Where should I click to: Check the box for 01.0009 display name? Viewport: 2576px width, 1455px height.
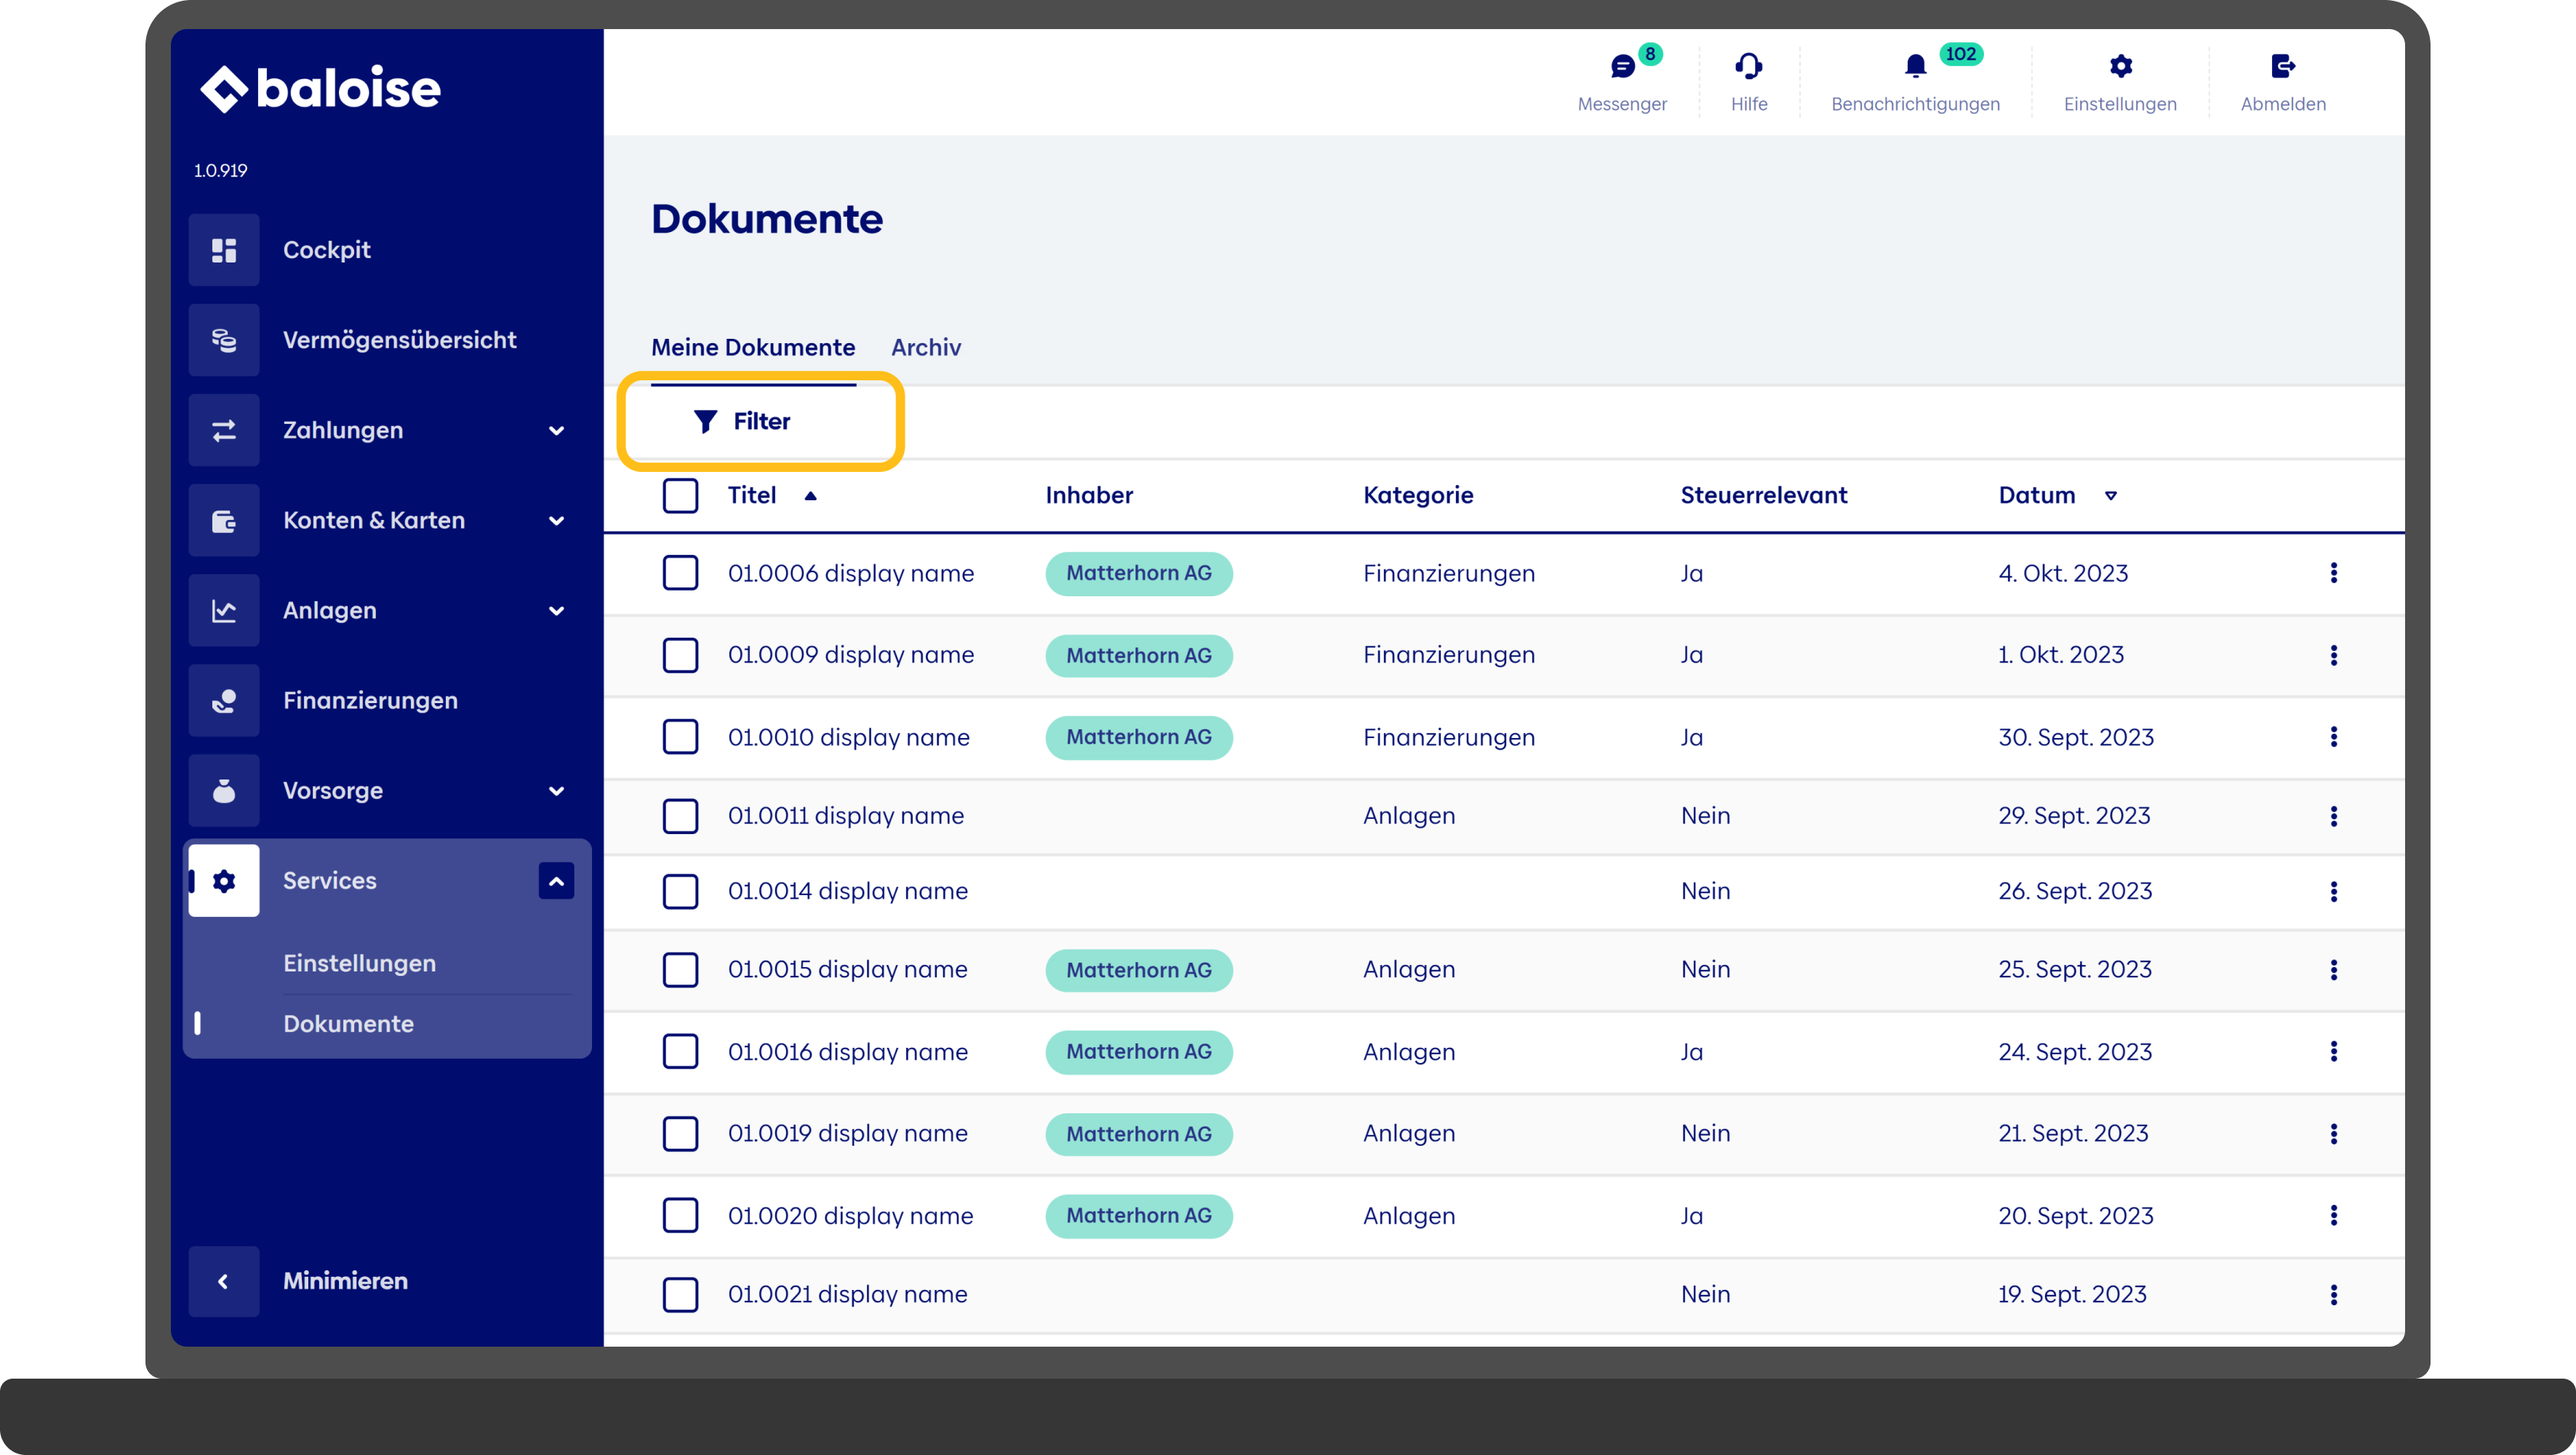(x=680, y=655)
